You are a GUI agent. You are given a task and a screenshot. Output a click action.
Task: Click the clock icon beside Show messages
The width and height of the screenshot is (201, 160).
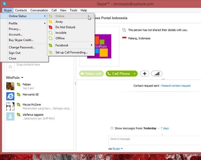[x=112, y=128]
